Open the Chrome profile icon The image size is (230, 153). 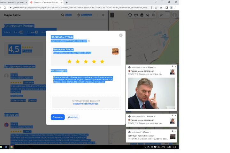click(x=171, y=8)
